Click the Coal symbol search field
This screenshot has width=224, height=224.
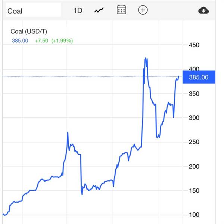pyautogui.click(x=33, y=10)
